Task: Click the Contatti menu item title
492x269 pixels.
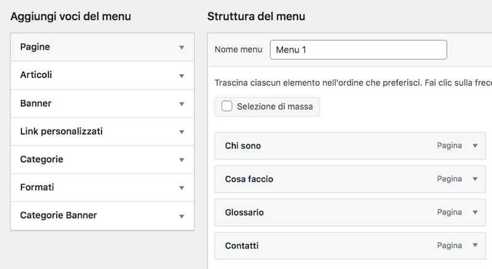Action: pos(242,246)
